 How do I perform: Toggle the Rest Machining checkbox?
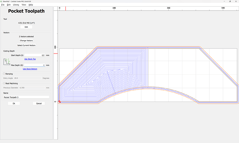pyautogui.click(x=4, y=83)
